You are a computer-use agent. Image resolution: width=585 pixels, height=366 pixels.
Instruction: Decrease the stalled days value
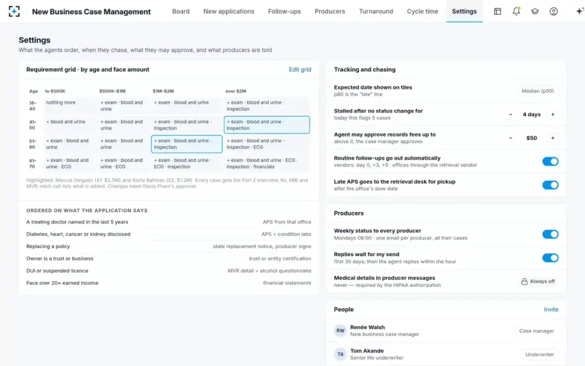pos(510,115)
